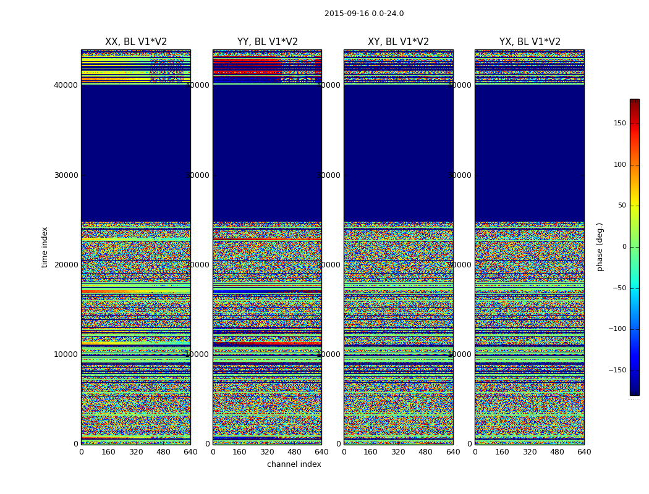Click the −50 tick on the colorbar
The width and height of the screenshot is (649, 494).
[x=619, y=288]
